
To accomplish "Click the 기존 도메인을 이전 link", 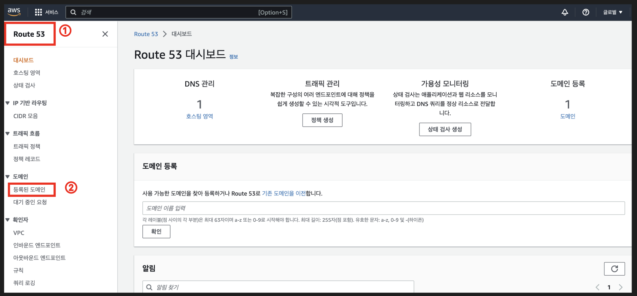I will coord(284,193).
